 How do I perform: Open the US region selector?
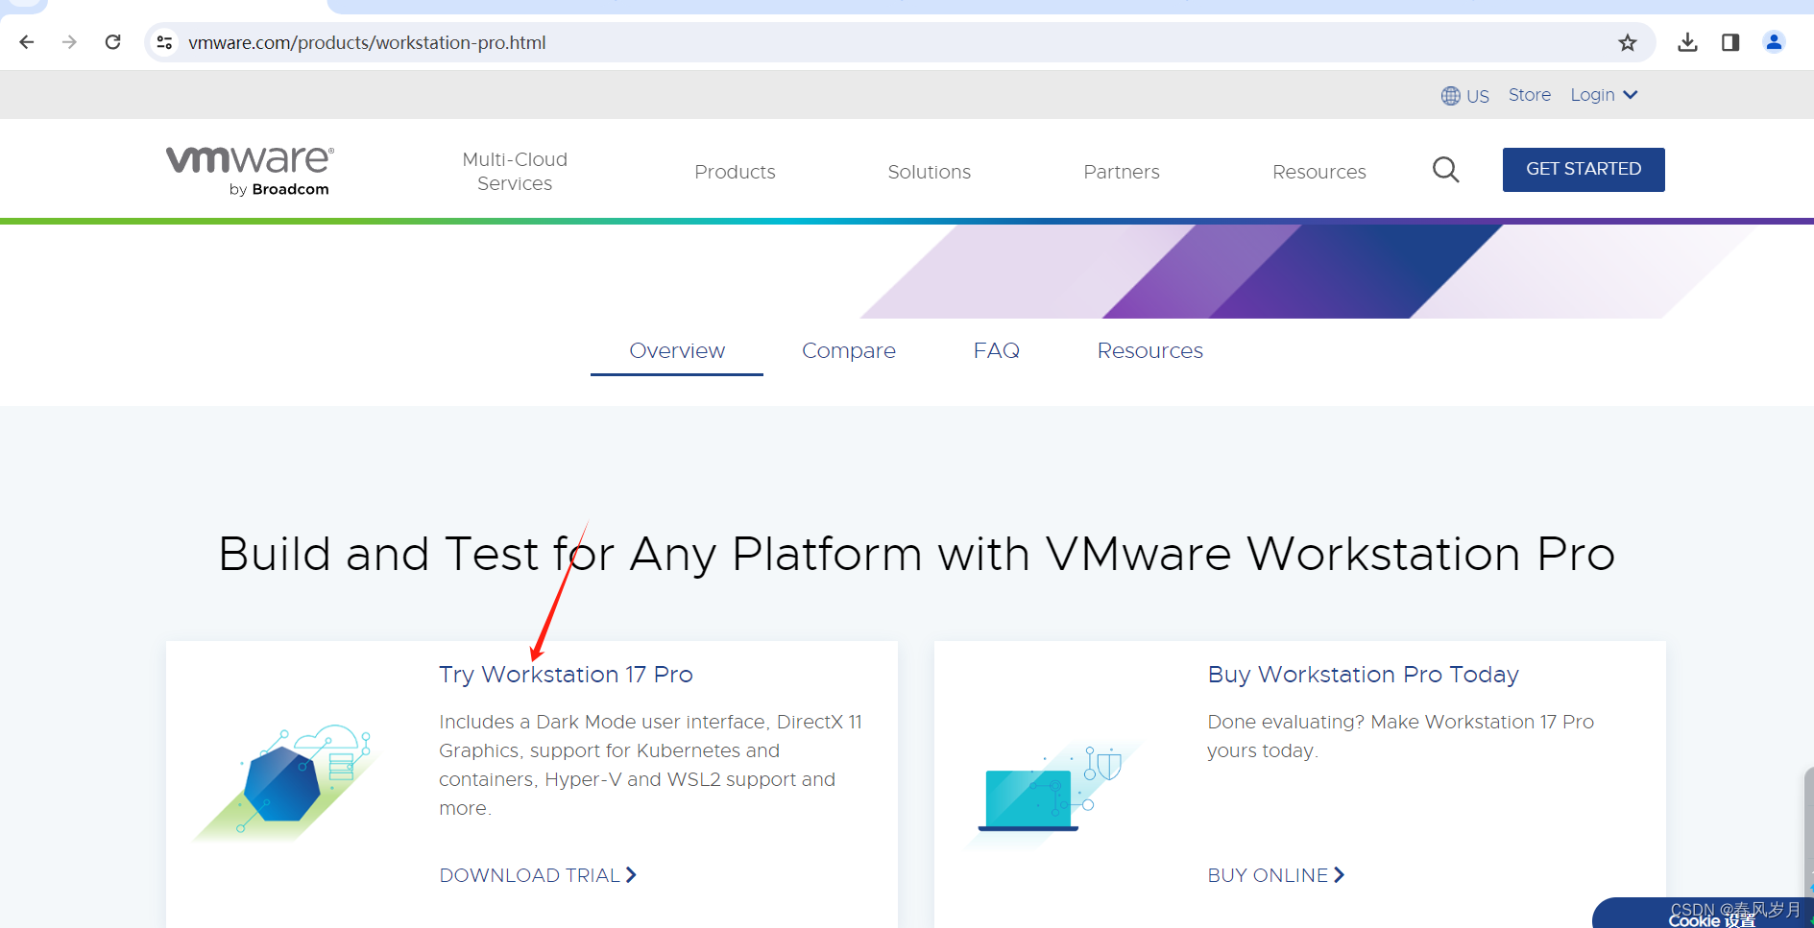tap(1464, 95)
